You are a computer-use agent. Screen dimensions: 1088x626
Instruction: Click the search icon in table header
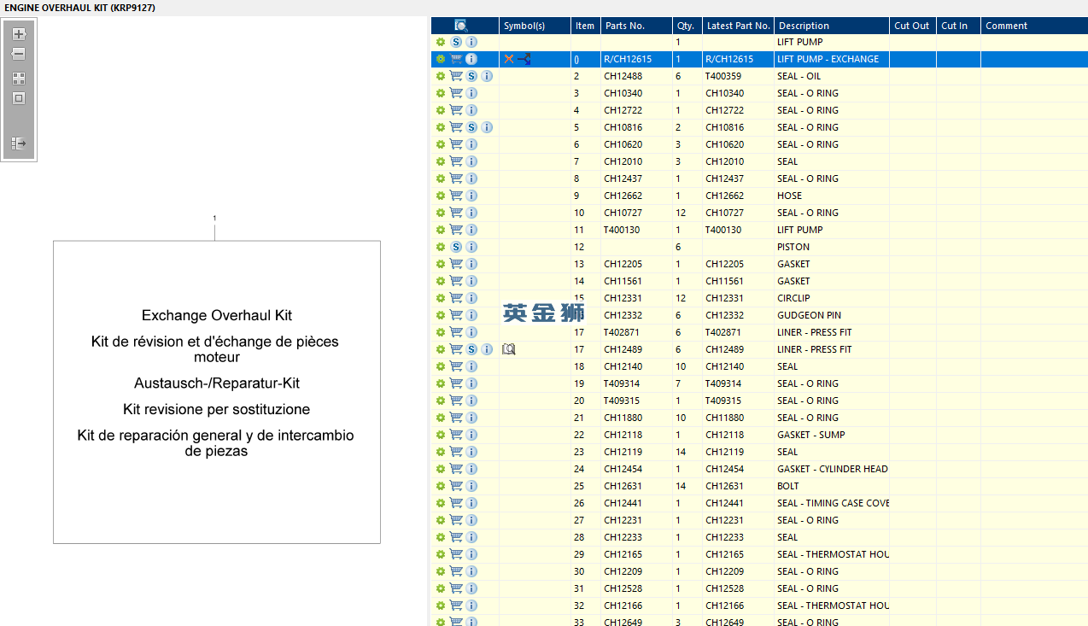pyautogui.click(x=461, y=26)
